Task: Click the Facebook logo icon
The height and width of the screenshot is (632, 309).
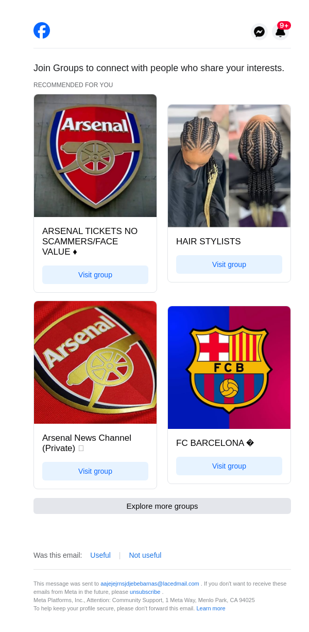Action: click(42, 30)
